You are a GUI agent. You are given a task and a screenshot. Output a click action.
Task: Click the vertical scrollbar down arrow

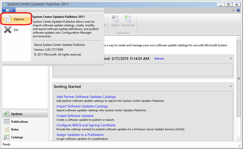239,139
